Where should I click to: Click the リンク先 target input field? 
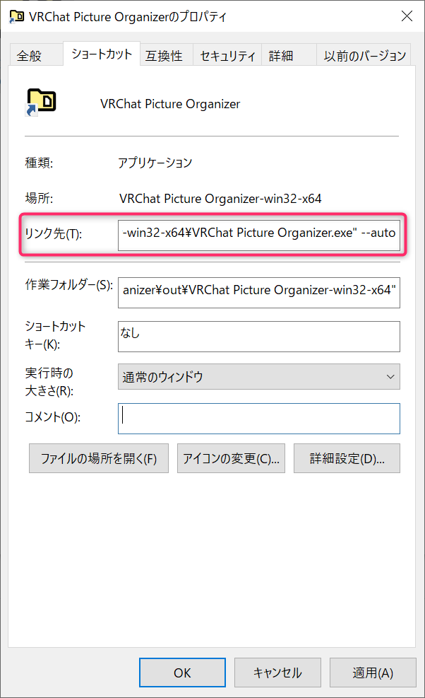pos(258,235)
